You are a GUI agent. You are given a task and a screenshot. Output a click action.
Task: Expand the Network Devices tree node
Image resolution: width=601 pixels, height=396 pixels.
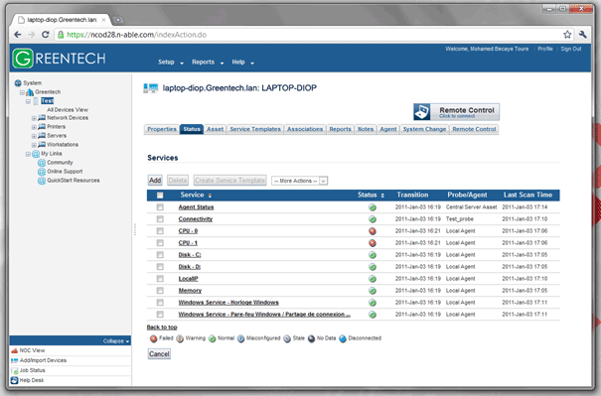(34, 118)
